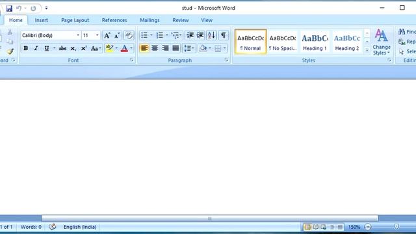Click the proofing check icon in the status bar

click(x=52, y=227)
